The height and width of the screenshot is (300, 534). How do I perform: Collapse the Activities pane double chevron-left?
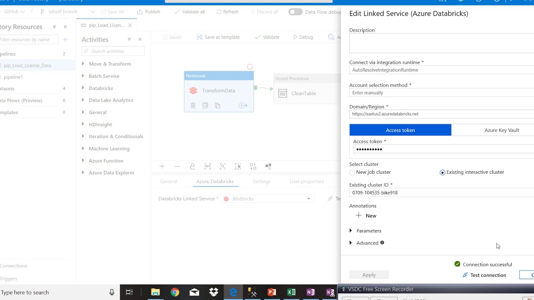(x=140, y=39)
